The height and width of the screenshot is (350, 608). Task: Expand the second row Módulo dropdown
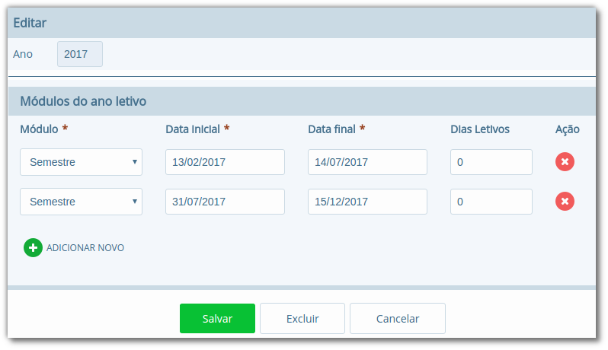[81, 202]
